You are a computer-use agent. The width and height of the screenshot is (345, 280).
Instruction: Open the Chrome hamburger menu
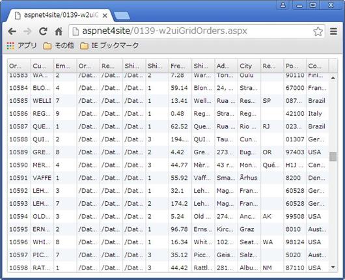(333, 31)
